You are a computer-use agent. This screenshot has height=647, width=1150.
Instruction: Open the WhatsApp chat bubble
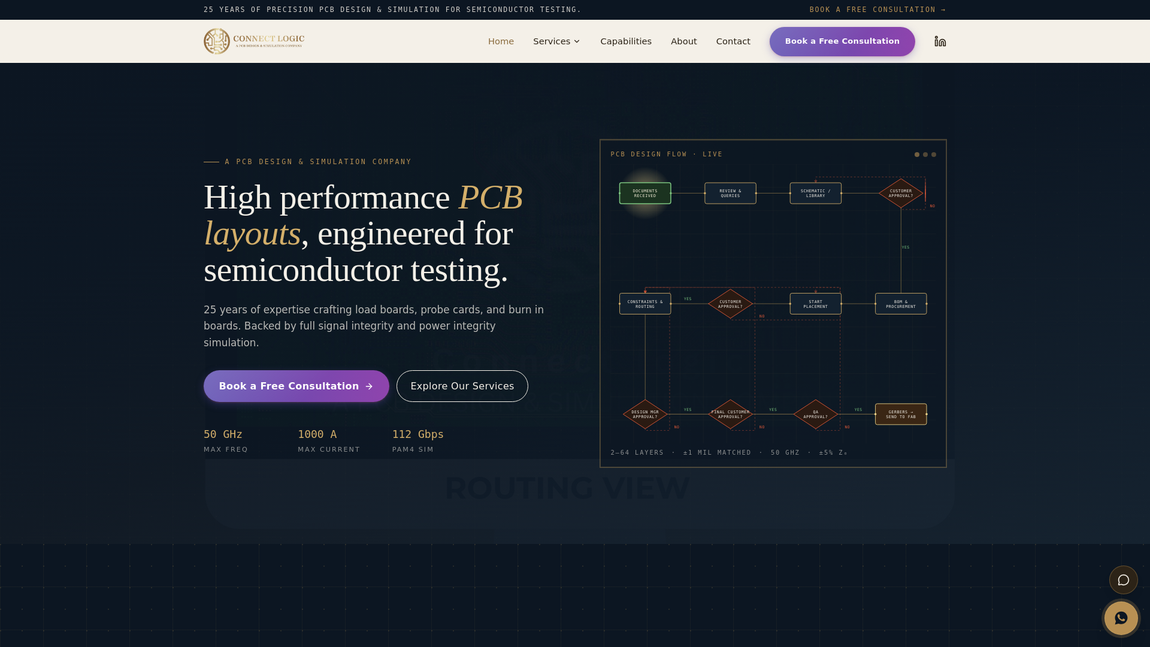(1121, 618)
